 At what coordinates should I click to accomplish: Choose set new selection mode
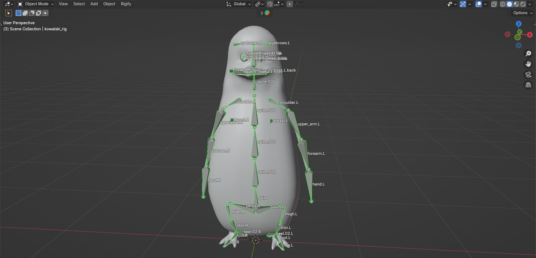tap(18, 13)
